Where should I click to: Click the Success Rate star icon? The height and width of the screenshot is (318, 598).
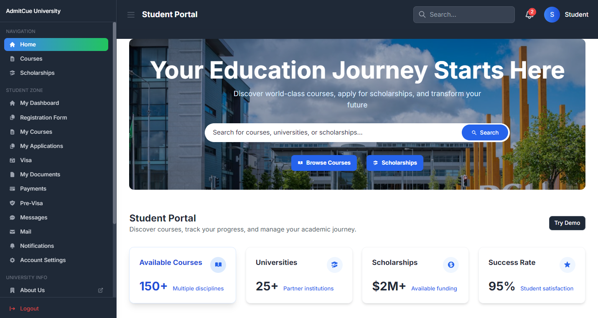(x=567, y=265)
